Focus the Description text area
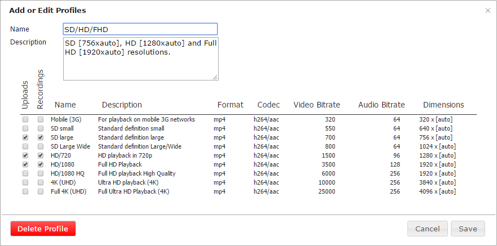This screenshot has height=246, width=497. 141,59
